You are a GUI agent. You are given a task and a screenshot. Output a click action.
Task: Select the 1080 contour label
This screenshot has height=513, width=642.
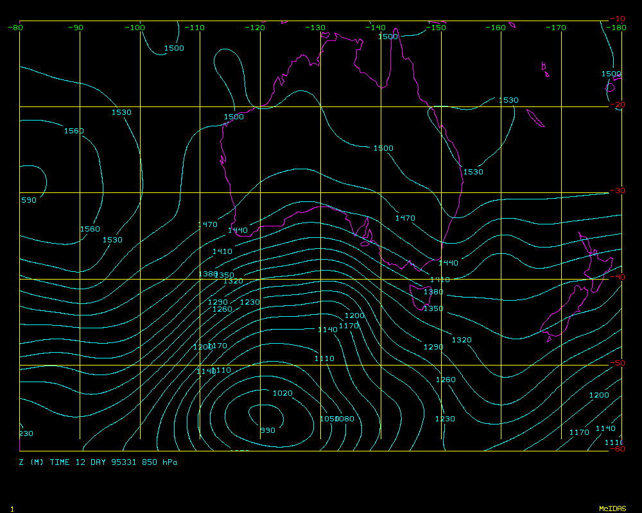(x=345, y=419)
